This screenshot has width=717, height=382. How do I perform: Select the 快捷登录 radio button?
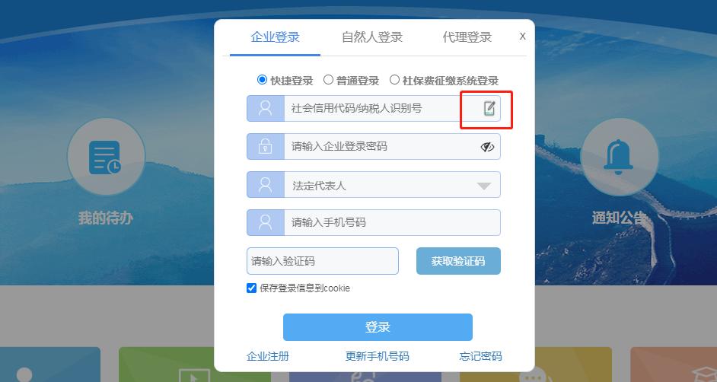tap(262, 80)
